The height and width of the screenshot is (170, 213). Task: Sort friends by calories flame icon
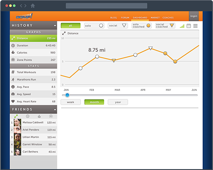(x=39, y=116)
